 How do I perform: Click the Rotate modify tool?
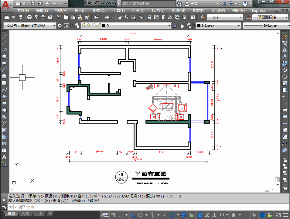(x=285, y=76)
